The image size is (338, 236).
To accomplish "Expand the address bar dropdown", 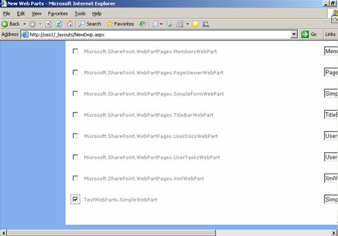I will 294,34.
